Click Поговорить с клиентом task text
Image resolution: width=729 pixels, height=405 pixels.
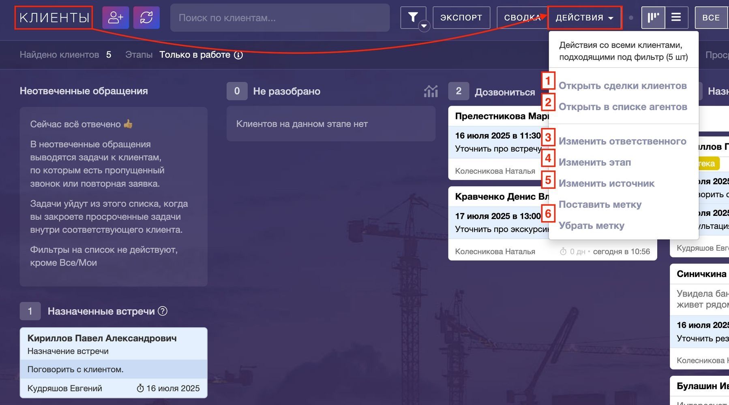(x=75, y=369)
